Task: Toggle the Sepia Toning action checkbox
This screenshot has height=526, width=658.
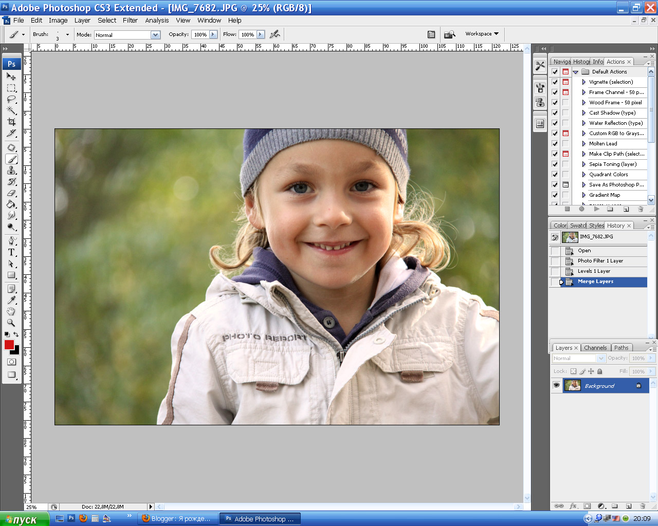Action: coord(555,164)
